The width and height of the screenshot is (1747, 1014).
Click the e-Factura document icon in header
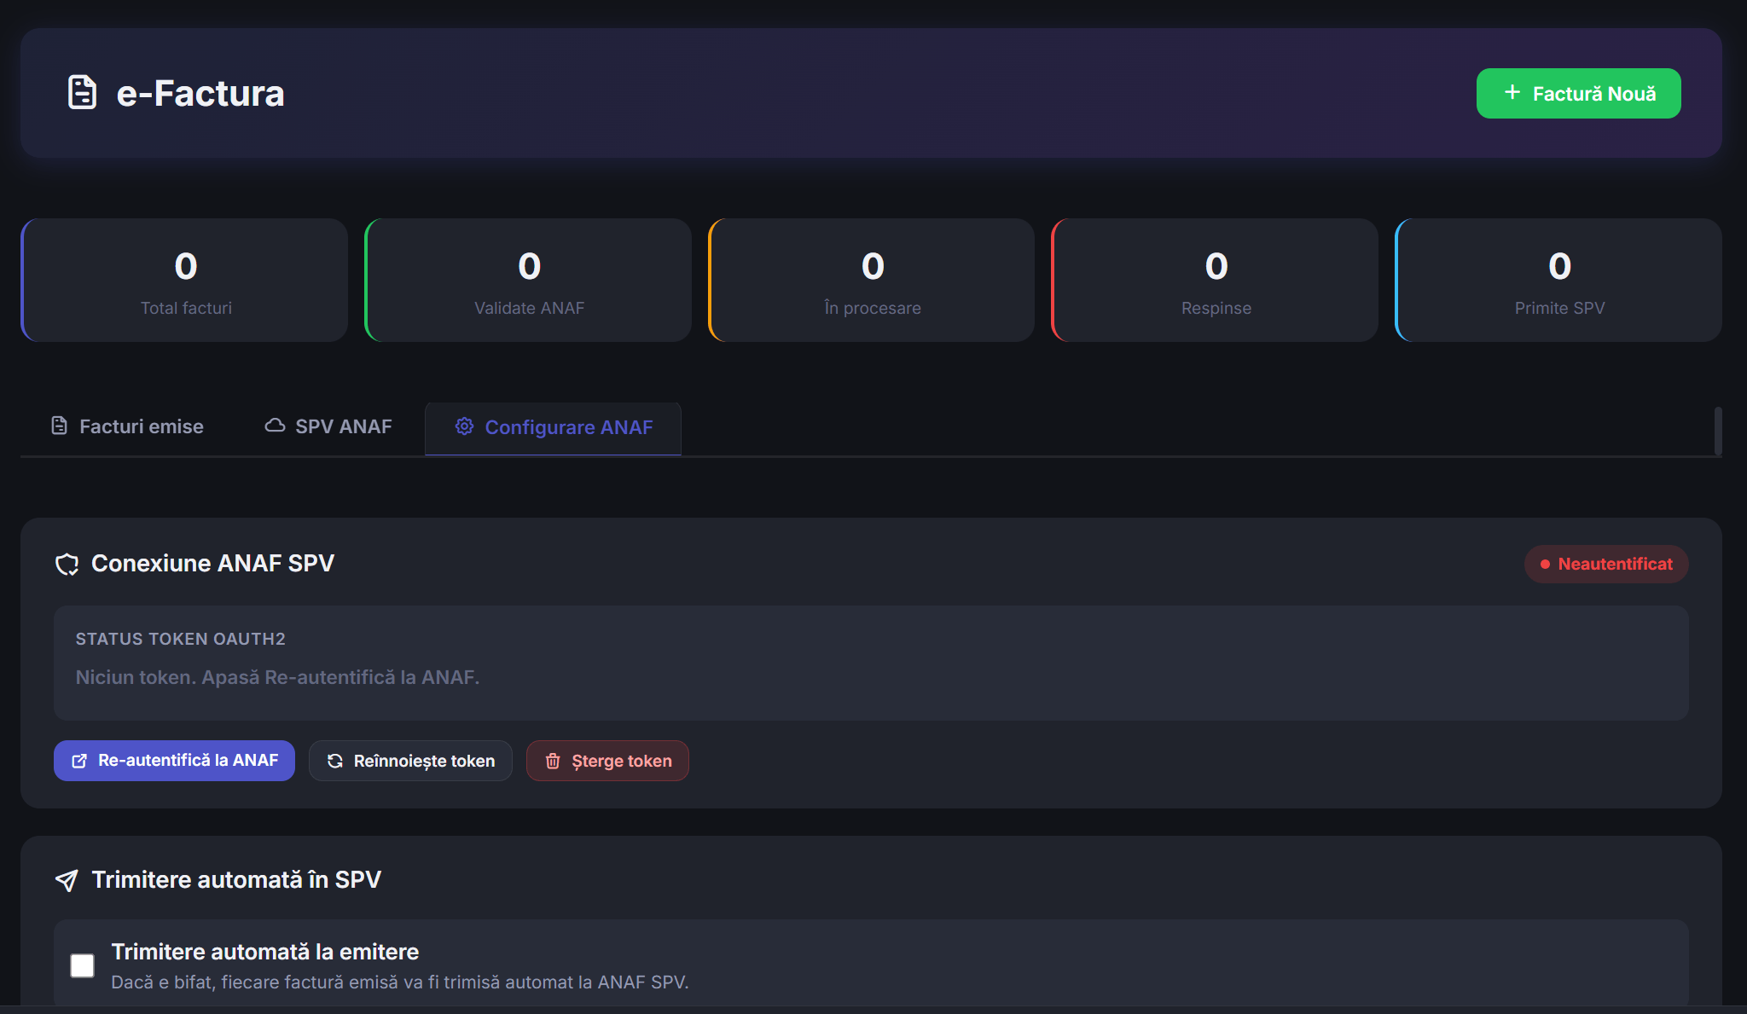82,92
